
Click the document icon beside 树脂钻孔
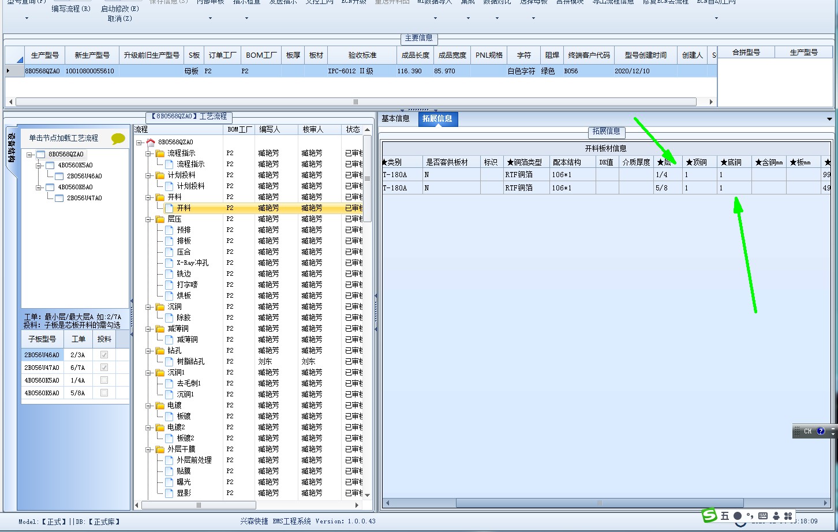[169, 361]
